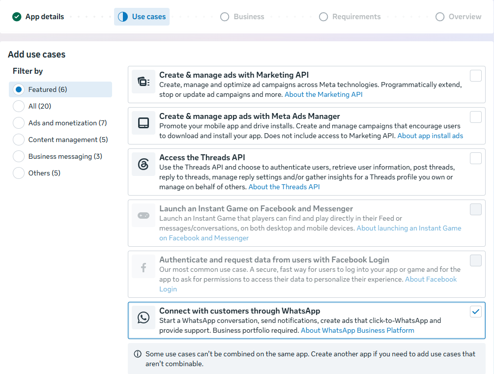494x374 pixels.
Task: Switch to the Business step
Action: click(x=242, y=17)
